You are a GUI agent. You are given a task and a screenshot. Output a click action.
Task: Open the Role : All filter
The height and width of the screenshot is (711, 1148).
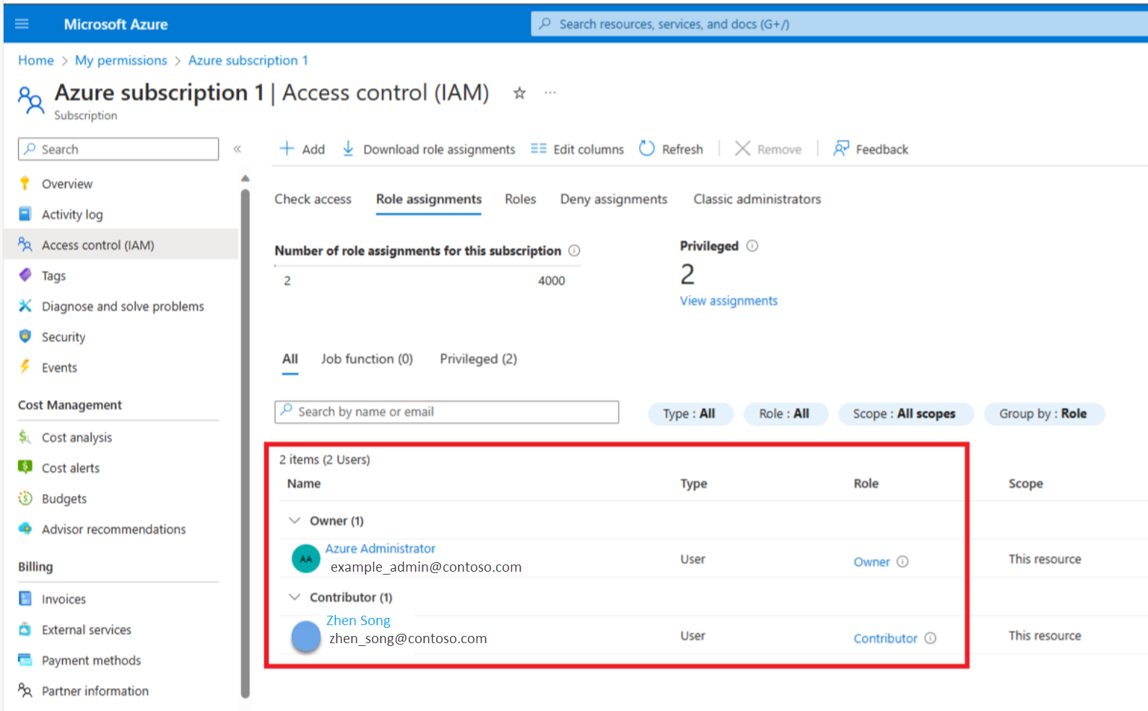[x=786, y=414]
